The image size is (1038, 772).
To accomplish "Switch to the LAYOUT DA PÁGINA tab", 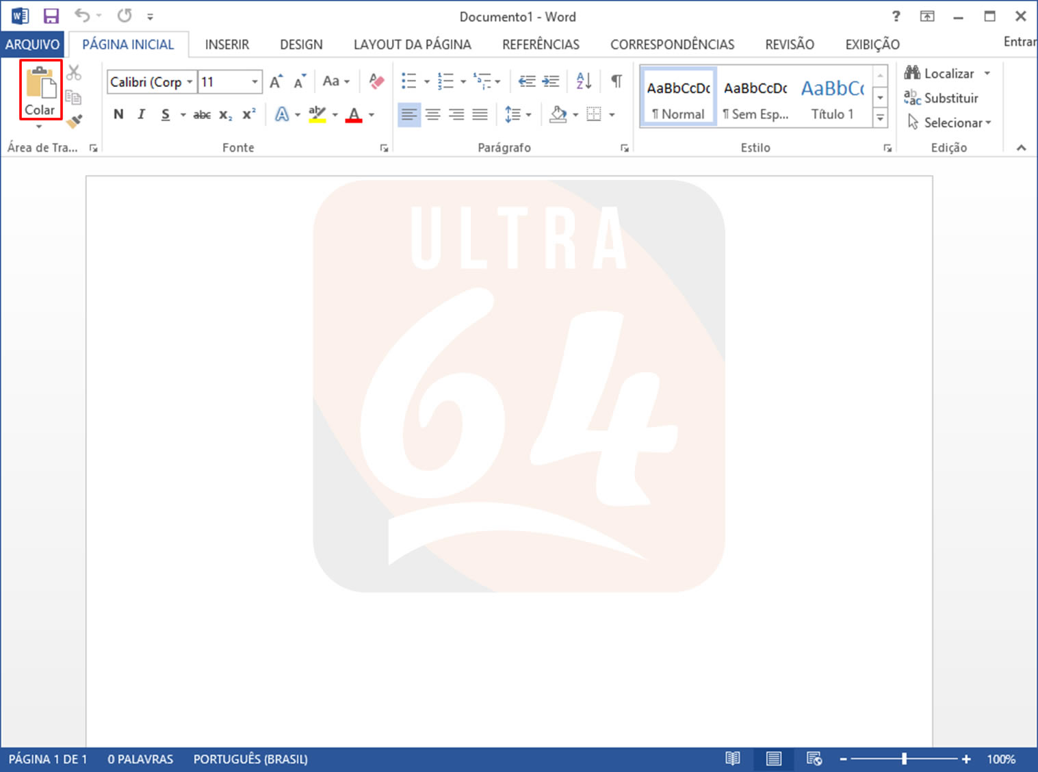I will 412,44.
